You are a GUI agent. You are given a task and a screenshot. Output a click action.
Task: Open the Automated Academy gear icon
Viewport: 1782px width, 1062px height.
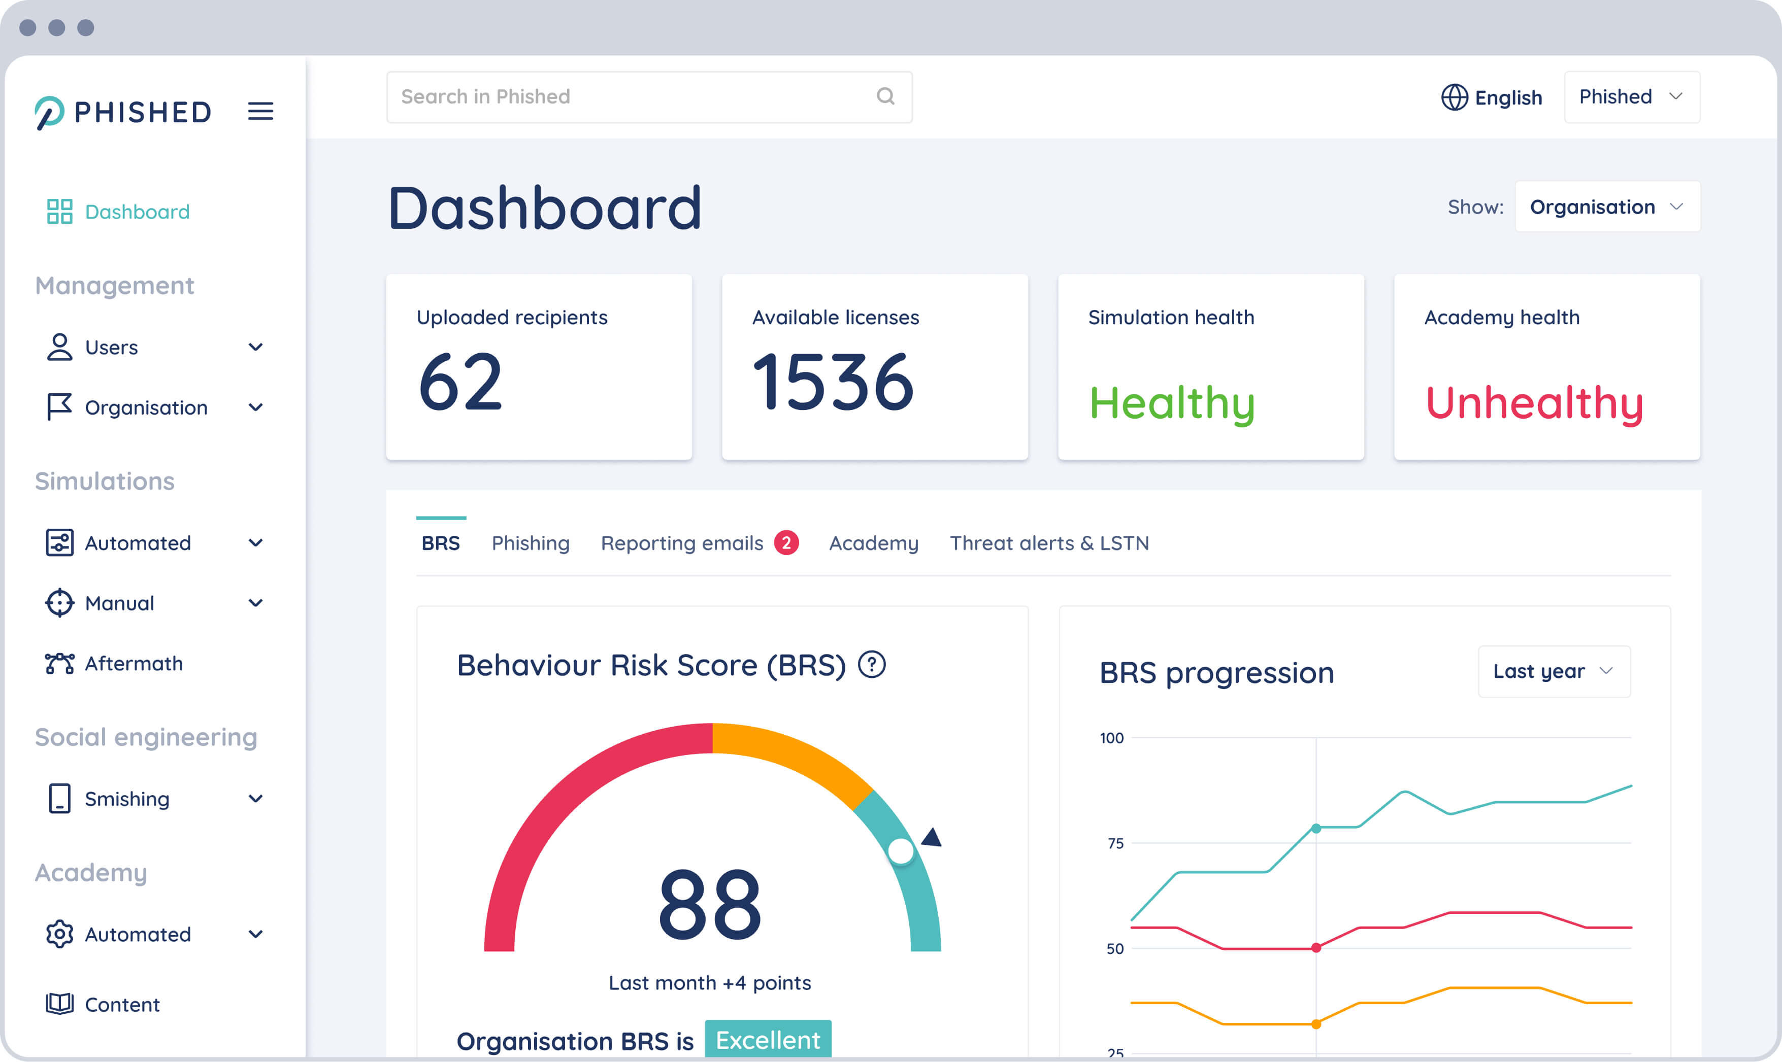[60, 934]
